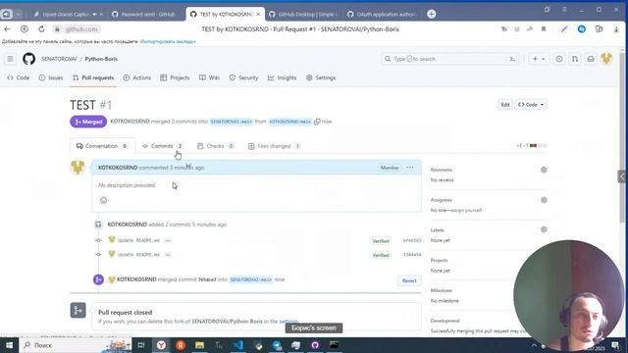
Task: Switch to the Conversation tab
Action: pos(102,146)
